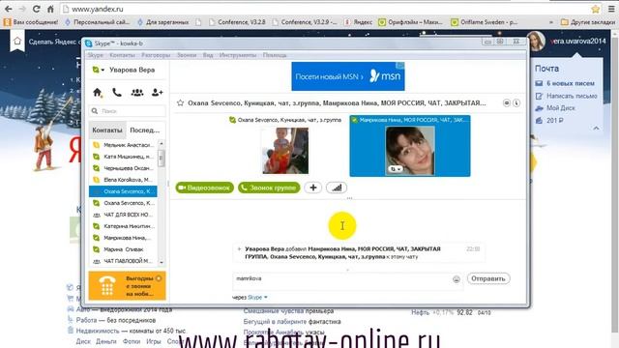Screen dimensions: 619x348
Task: Open Вид menu
Action: coord(208,55)
